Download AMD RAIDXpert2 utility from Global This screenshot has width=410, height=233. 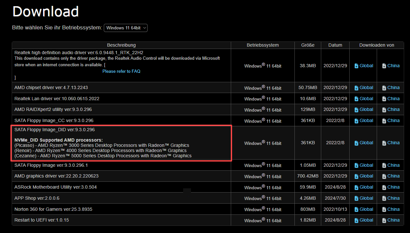(x=364, y=109)
